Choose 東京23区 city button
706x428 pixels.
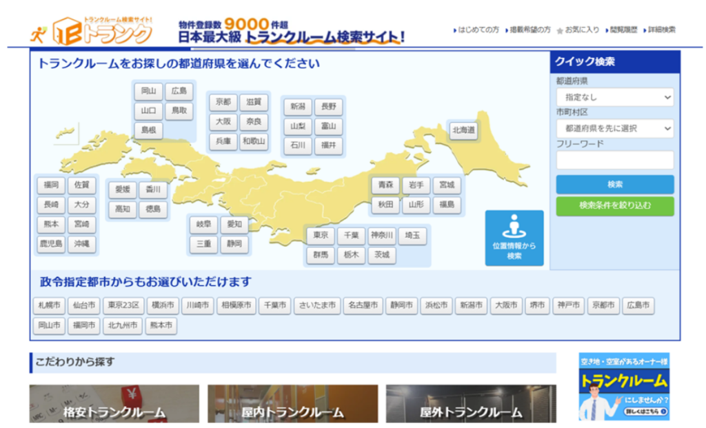coord(123,305)
